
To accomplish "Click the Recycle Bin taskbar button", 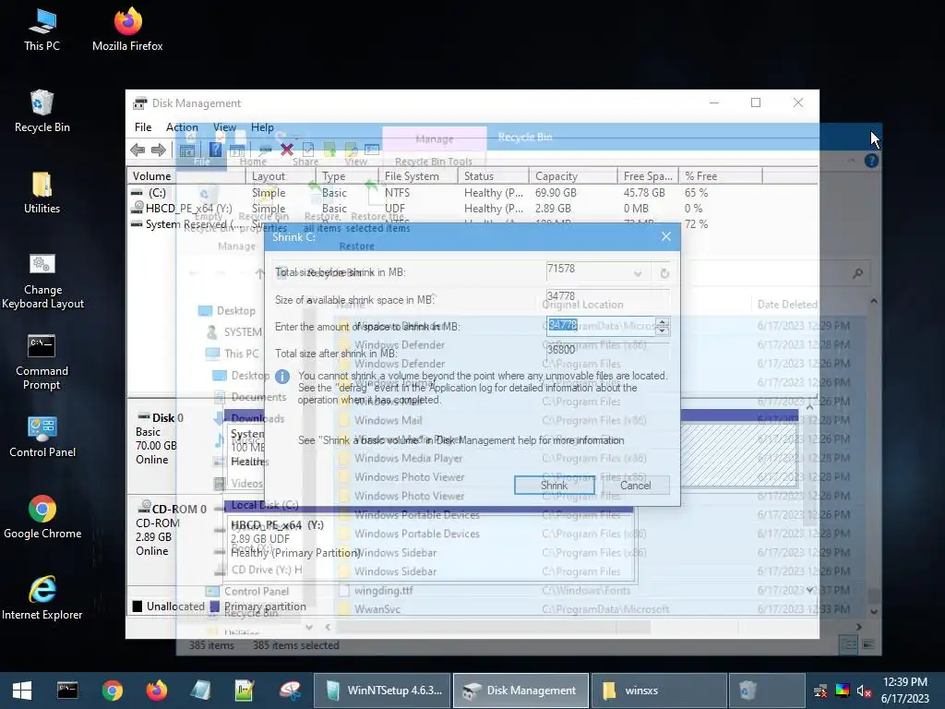I will pyautogui.click(x=767, y=691).
